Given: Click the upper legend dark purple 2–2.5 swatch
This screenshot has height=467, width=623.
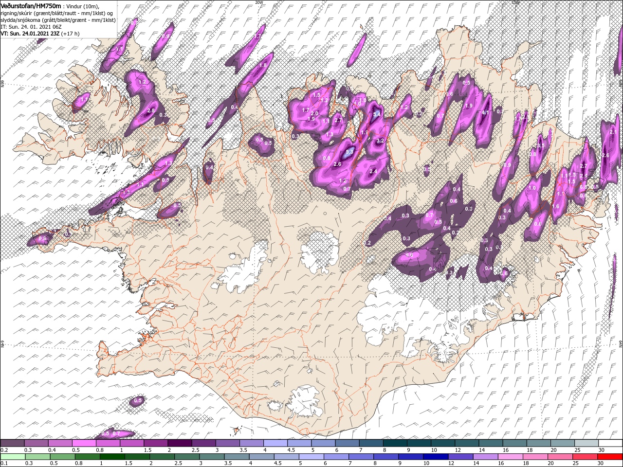Looking at the screenshot, I should (x=179, y=443).
